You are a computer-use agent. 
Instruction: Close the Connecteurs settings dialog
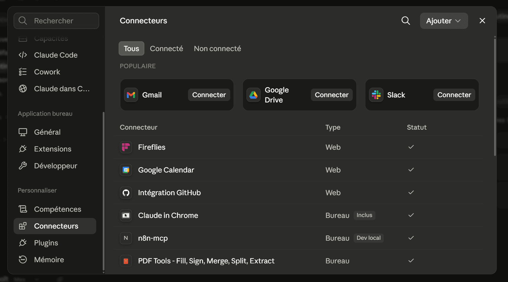(482, 21)
